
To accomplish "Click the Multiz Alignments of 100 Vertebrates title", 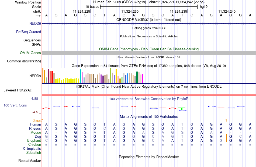I will (149, 116).
